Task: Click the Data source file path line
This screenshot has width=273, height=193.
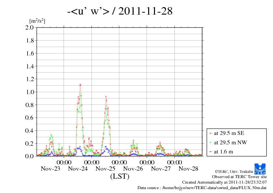Action: (x=202, y=188)
